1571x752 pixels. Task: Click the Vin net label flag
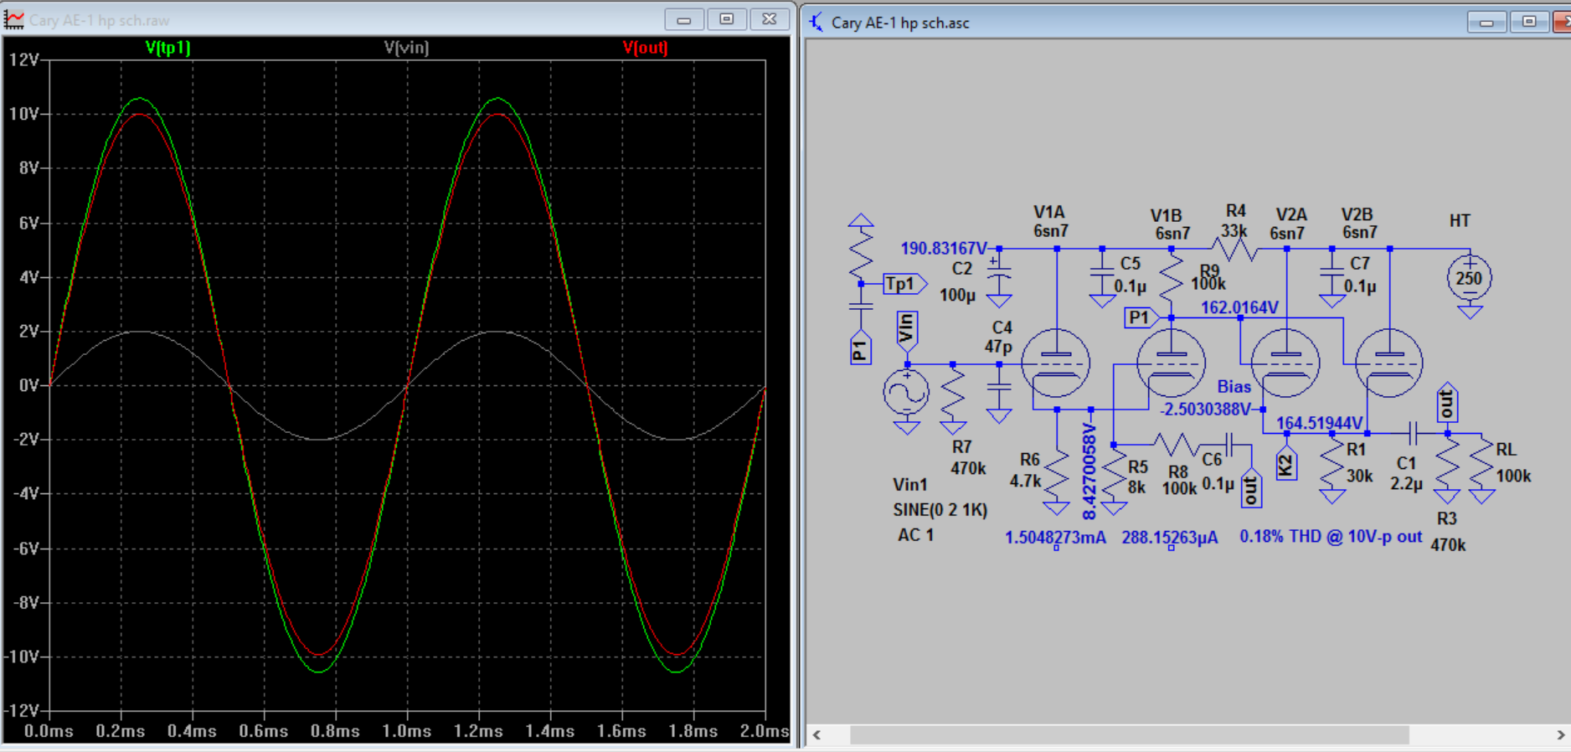coord(907,331)
